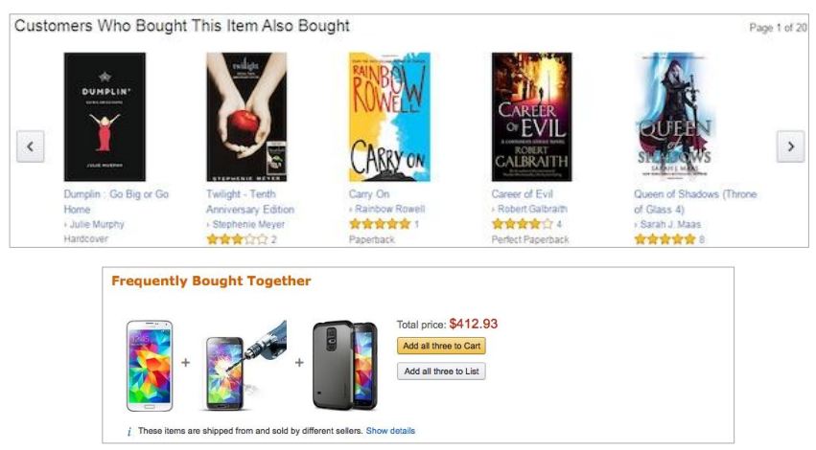The width and height of the screenshot is (816, 450).
Task: Open the Twilight book cover image
Action: click(246, 117)
